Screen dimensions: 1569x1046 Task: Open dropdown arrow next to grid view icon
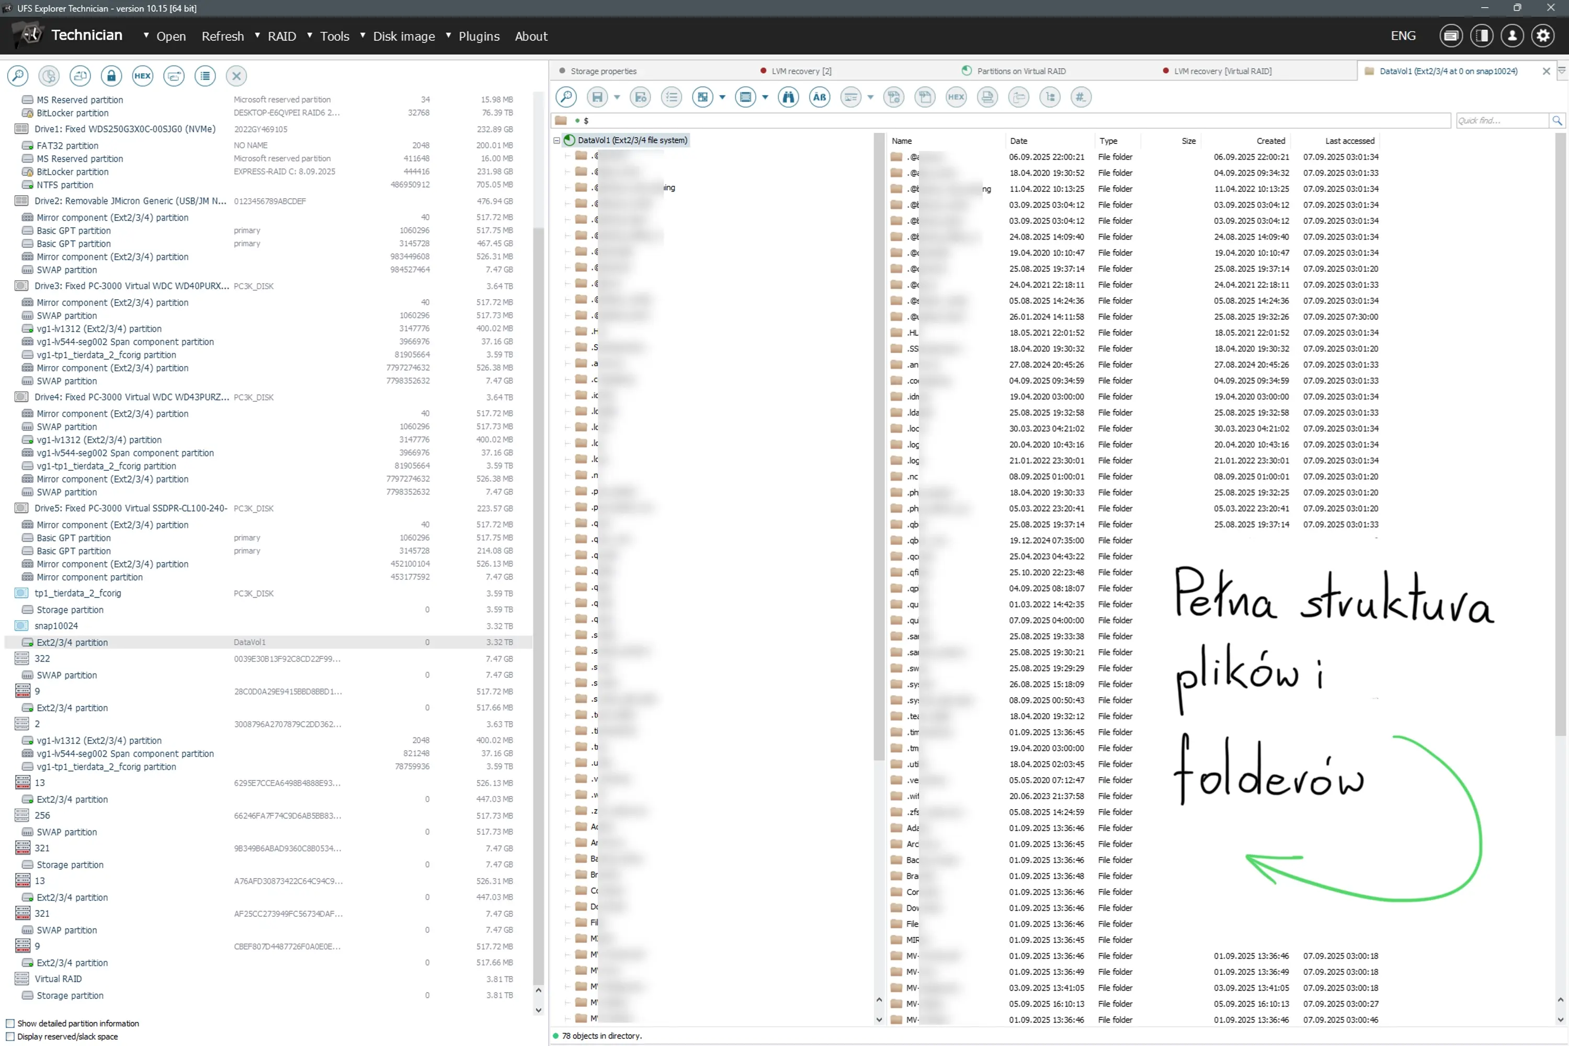click(722, 97)
